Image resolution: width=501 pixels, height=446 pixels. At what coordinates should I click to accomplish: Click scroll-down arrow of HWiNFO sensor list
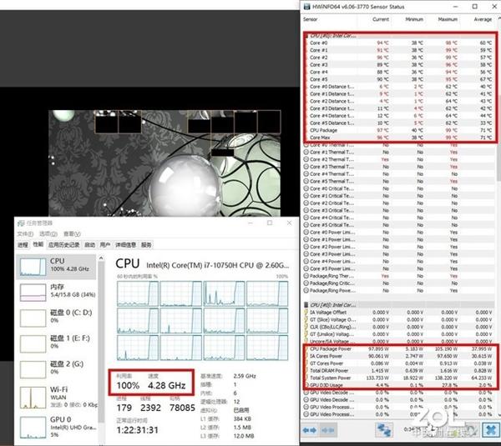(x=498, y=414)
